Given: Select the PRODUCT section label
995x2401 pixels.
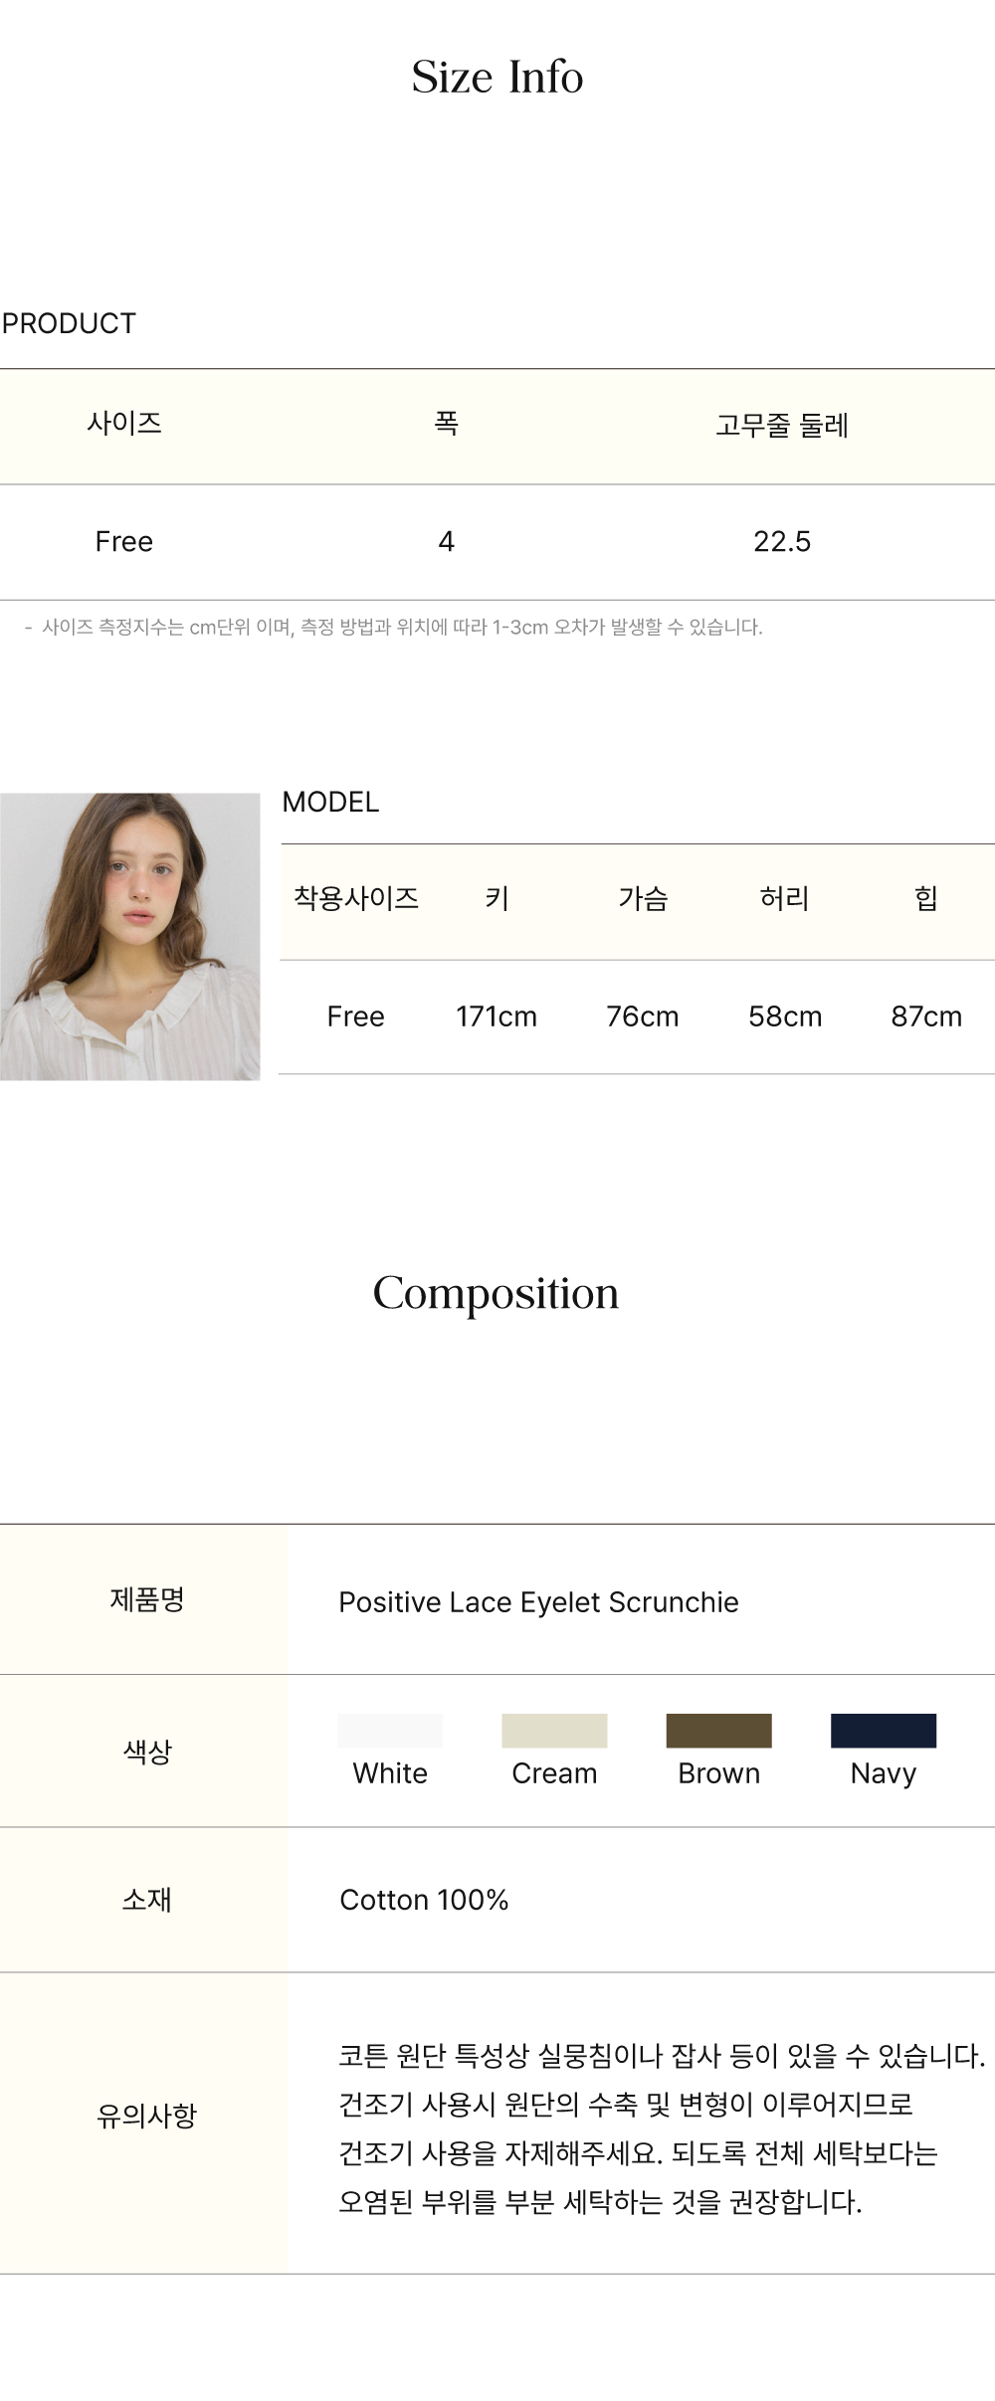Looking at the screenshot, I should coord(69,323).
